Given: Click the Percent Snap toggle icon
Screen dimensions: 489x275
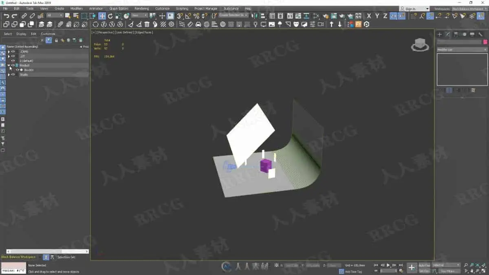Looking at the screenshot, I should pyautogui.click(x=196, y=16).
